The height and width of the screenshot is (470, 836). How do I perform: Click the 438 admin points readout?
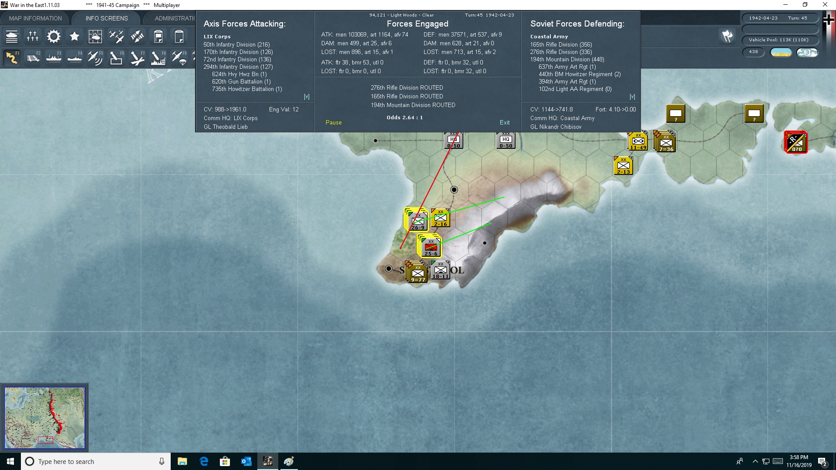[x=753, y=52]
